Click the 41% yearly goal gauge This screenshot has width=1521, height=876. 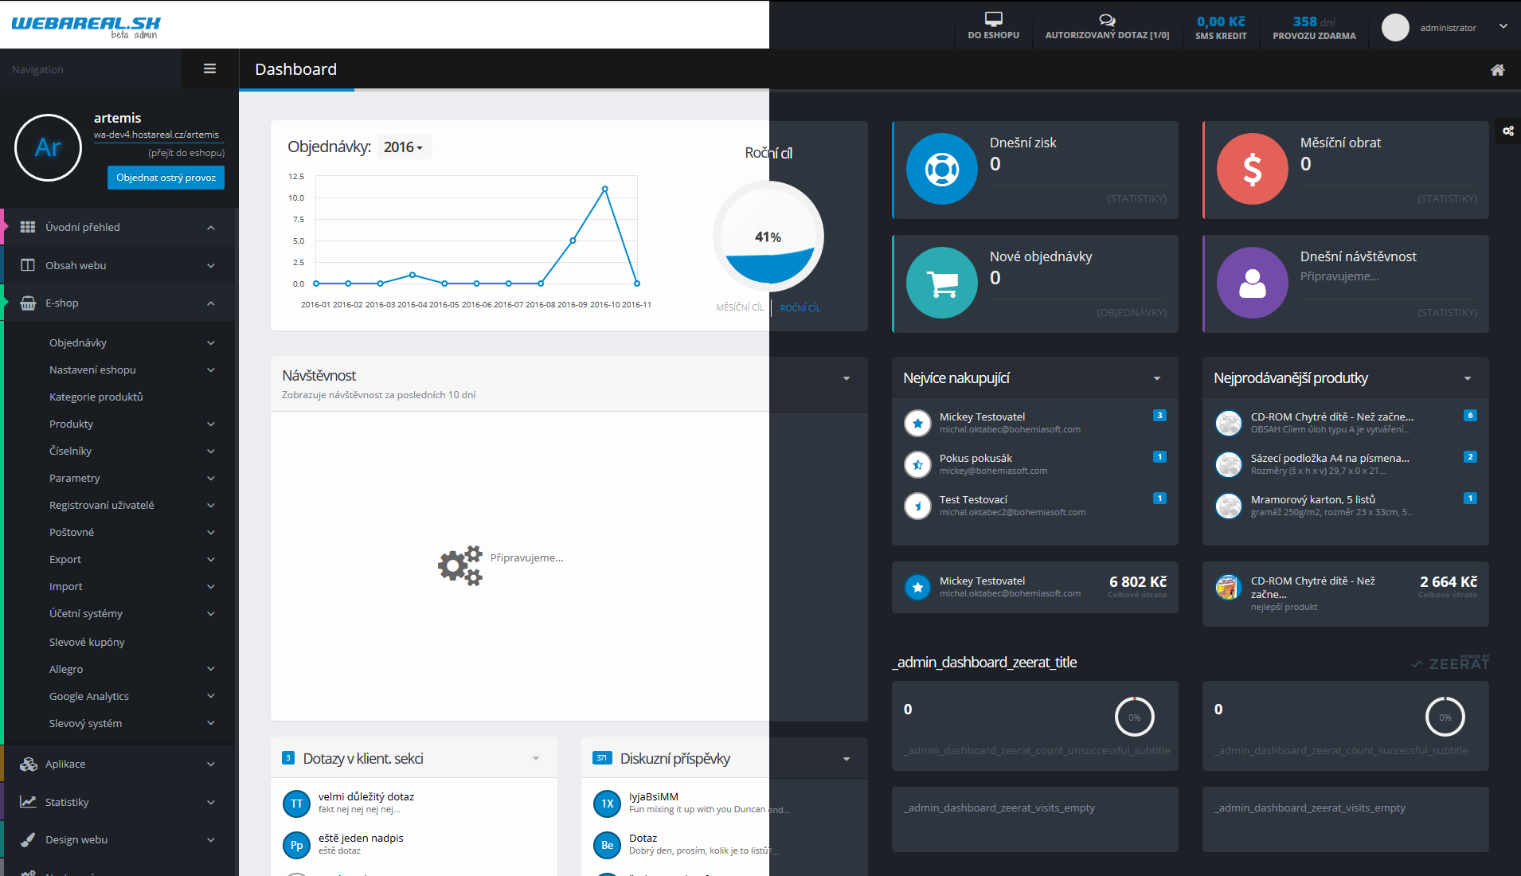(768, 237)
